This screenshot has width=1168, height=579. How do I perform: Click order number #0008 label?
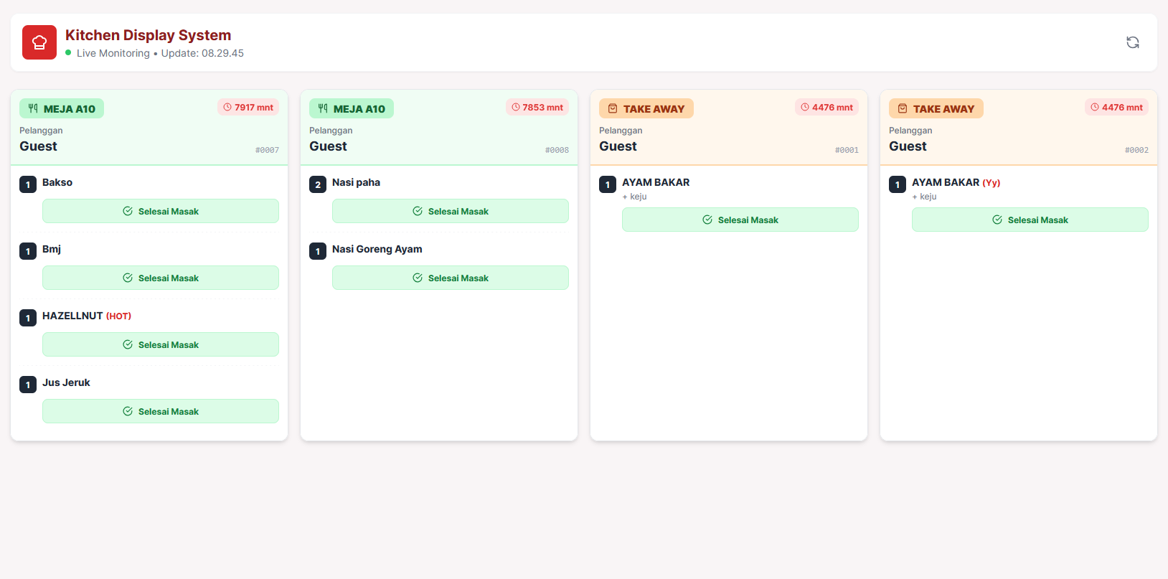pyautogui.click(x=557, y=150)
